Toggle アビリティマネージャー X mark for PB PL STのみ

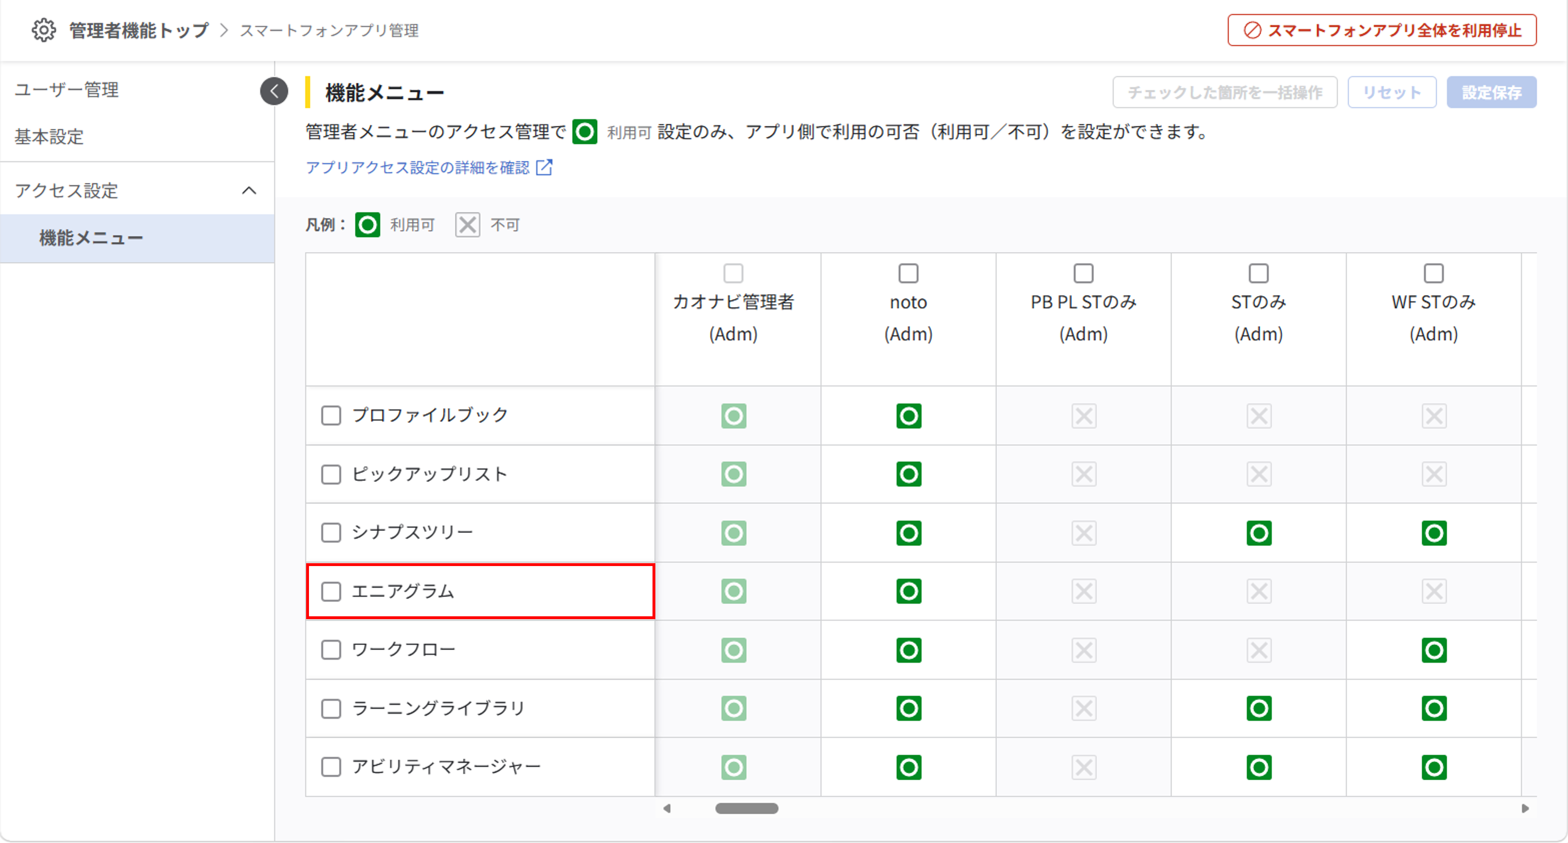[1083, 767]
